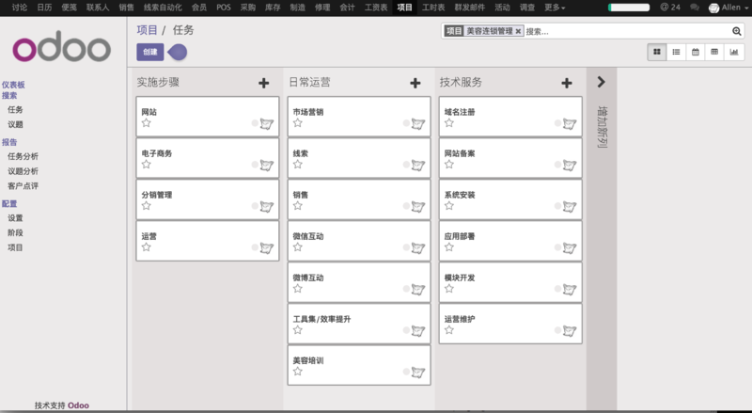This screenshot has width=752, height=413.
Task: Change the kanban state dot on 微信互动 card
Action: (406, 247)
